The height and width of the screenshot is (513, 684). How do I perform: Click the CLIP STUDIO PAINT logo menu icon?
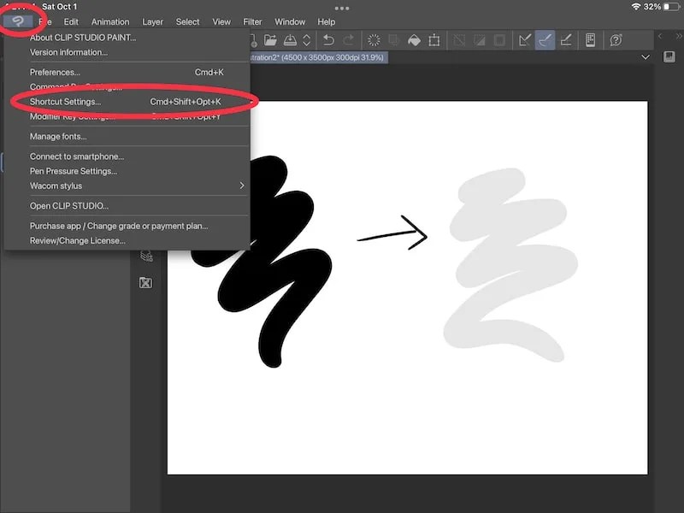[x=18, y=21]
